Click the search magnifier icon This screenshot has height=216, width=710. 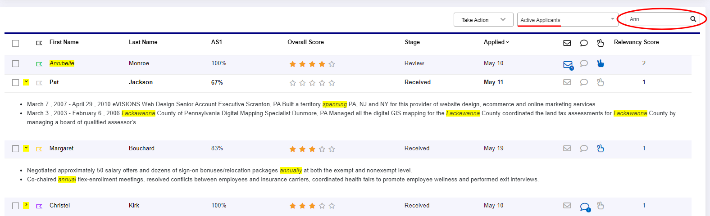[693, 19]
